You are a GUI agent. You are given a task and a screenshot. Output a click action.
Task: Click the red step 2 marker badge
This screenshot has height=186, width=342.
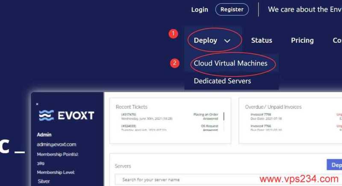coord(175,63)
